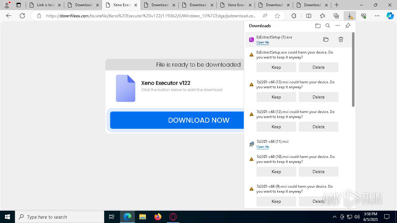Open the tab actions menu icon
Viewport: 397px width, 223px height.
coord(19,5)
